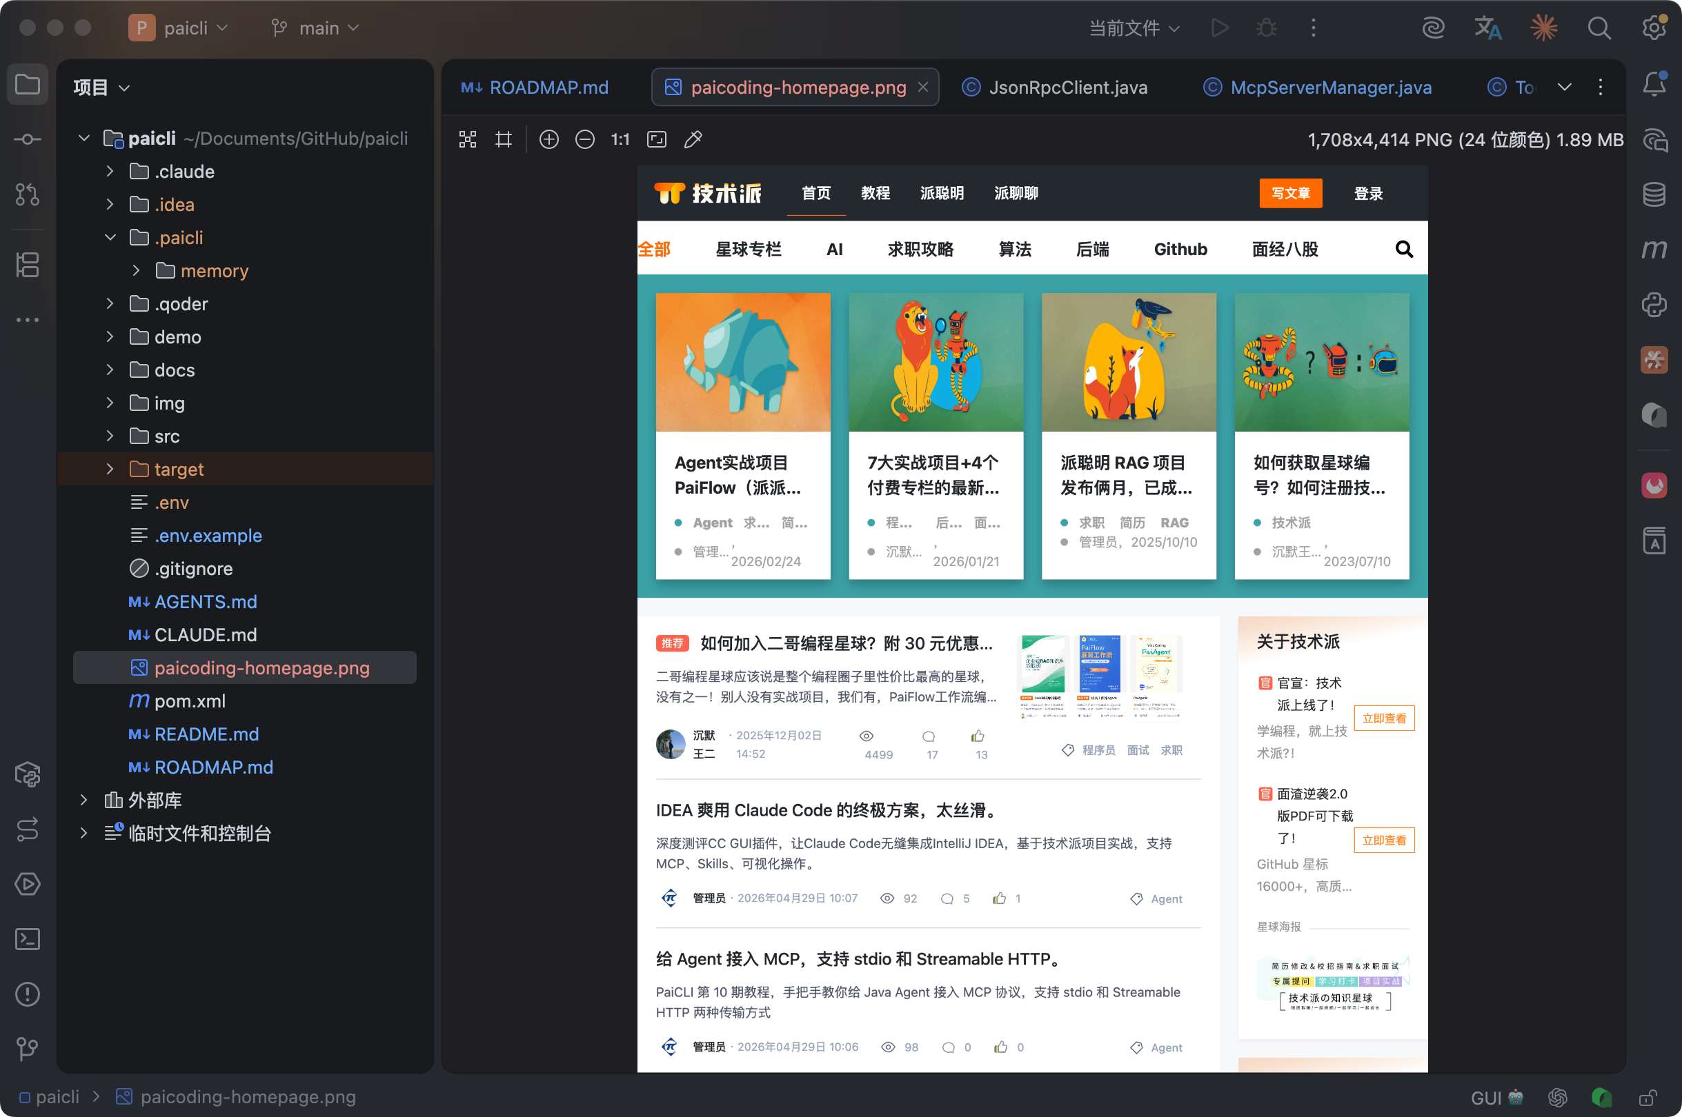This screenshot has height=1117, width=1682.
Task: Open the Git tool window
Action: tap(28, 1048)
